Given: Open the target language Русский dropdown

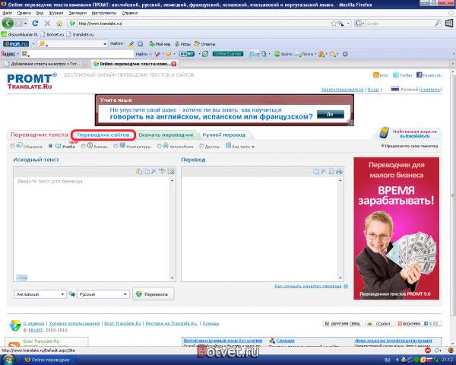Looking at the screenshot, I should point(103,294).
